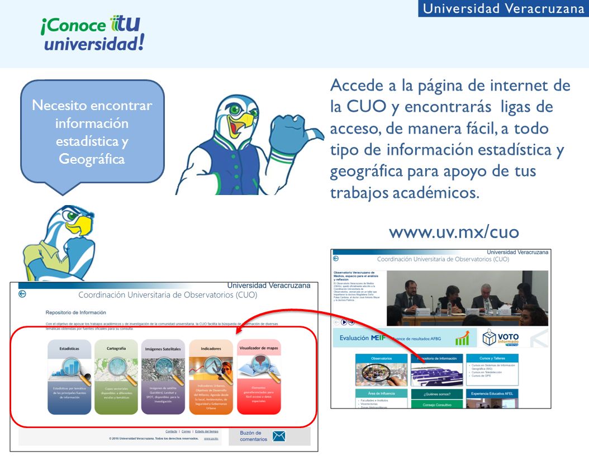
Task: Click the green bar chart in the Evaluación MEIF banner
Action: (462, 338)
